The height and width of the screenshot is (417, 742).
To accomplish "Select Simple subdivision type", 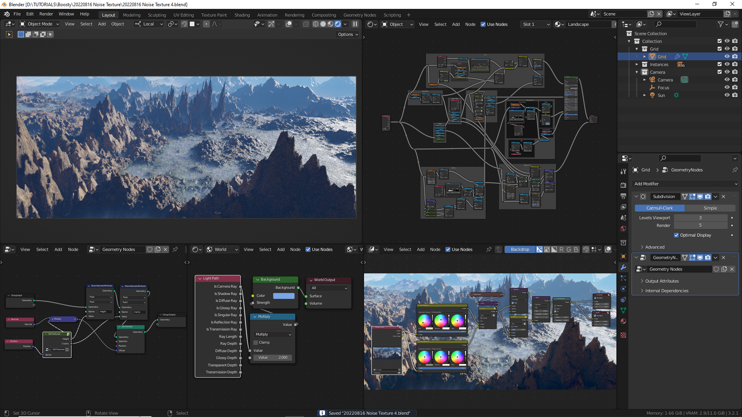I will pos(710,208).
